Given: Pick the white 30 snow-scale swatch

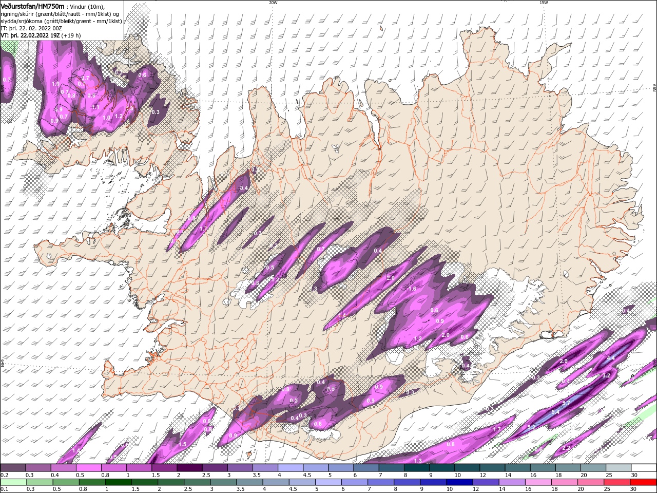Looking at the screenshot, I should pyautogui.click(x=644, y=468).
